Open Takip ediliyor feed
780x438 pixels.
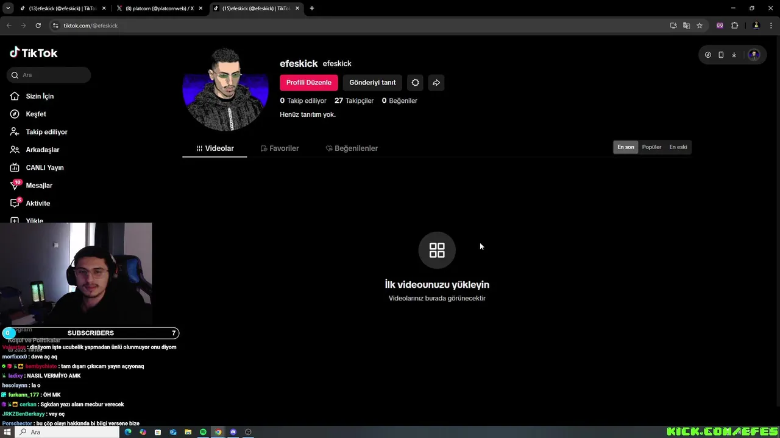[x=46, y=132]
